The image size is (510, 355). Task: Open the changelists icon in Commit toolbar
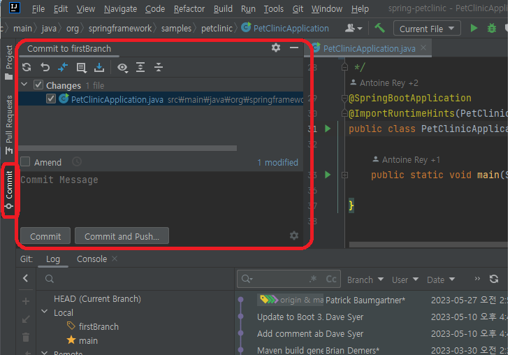click(x=81, y=67)
